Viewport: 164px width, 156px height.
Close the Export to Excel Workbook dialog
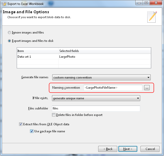point(155,3)
